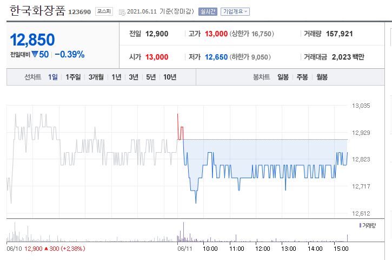Screen dimensions: 392x260
Task: Click trading value 2,023 백만
Action: [x=348, y=57]
